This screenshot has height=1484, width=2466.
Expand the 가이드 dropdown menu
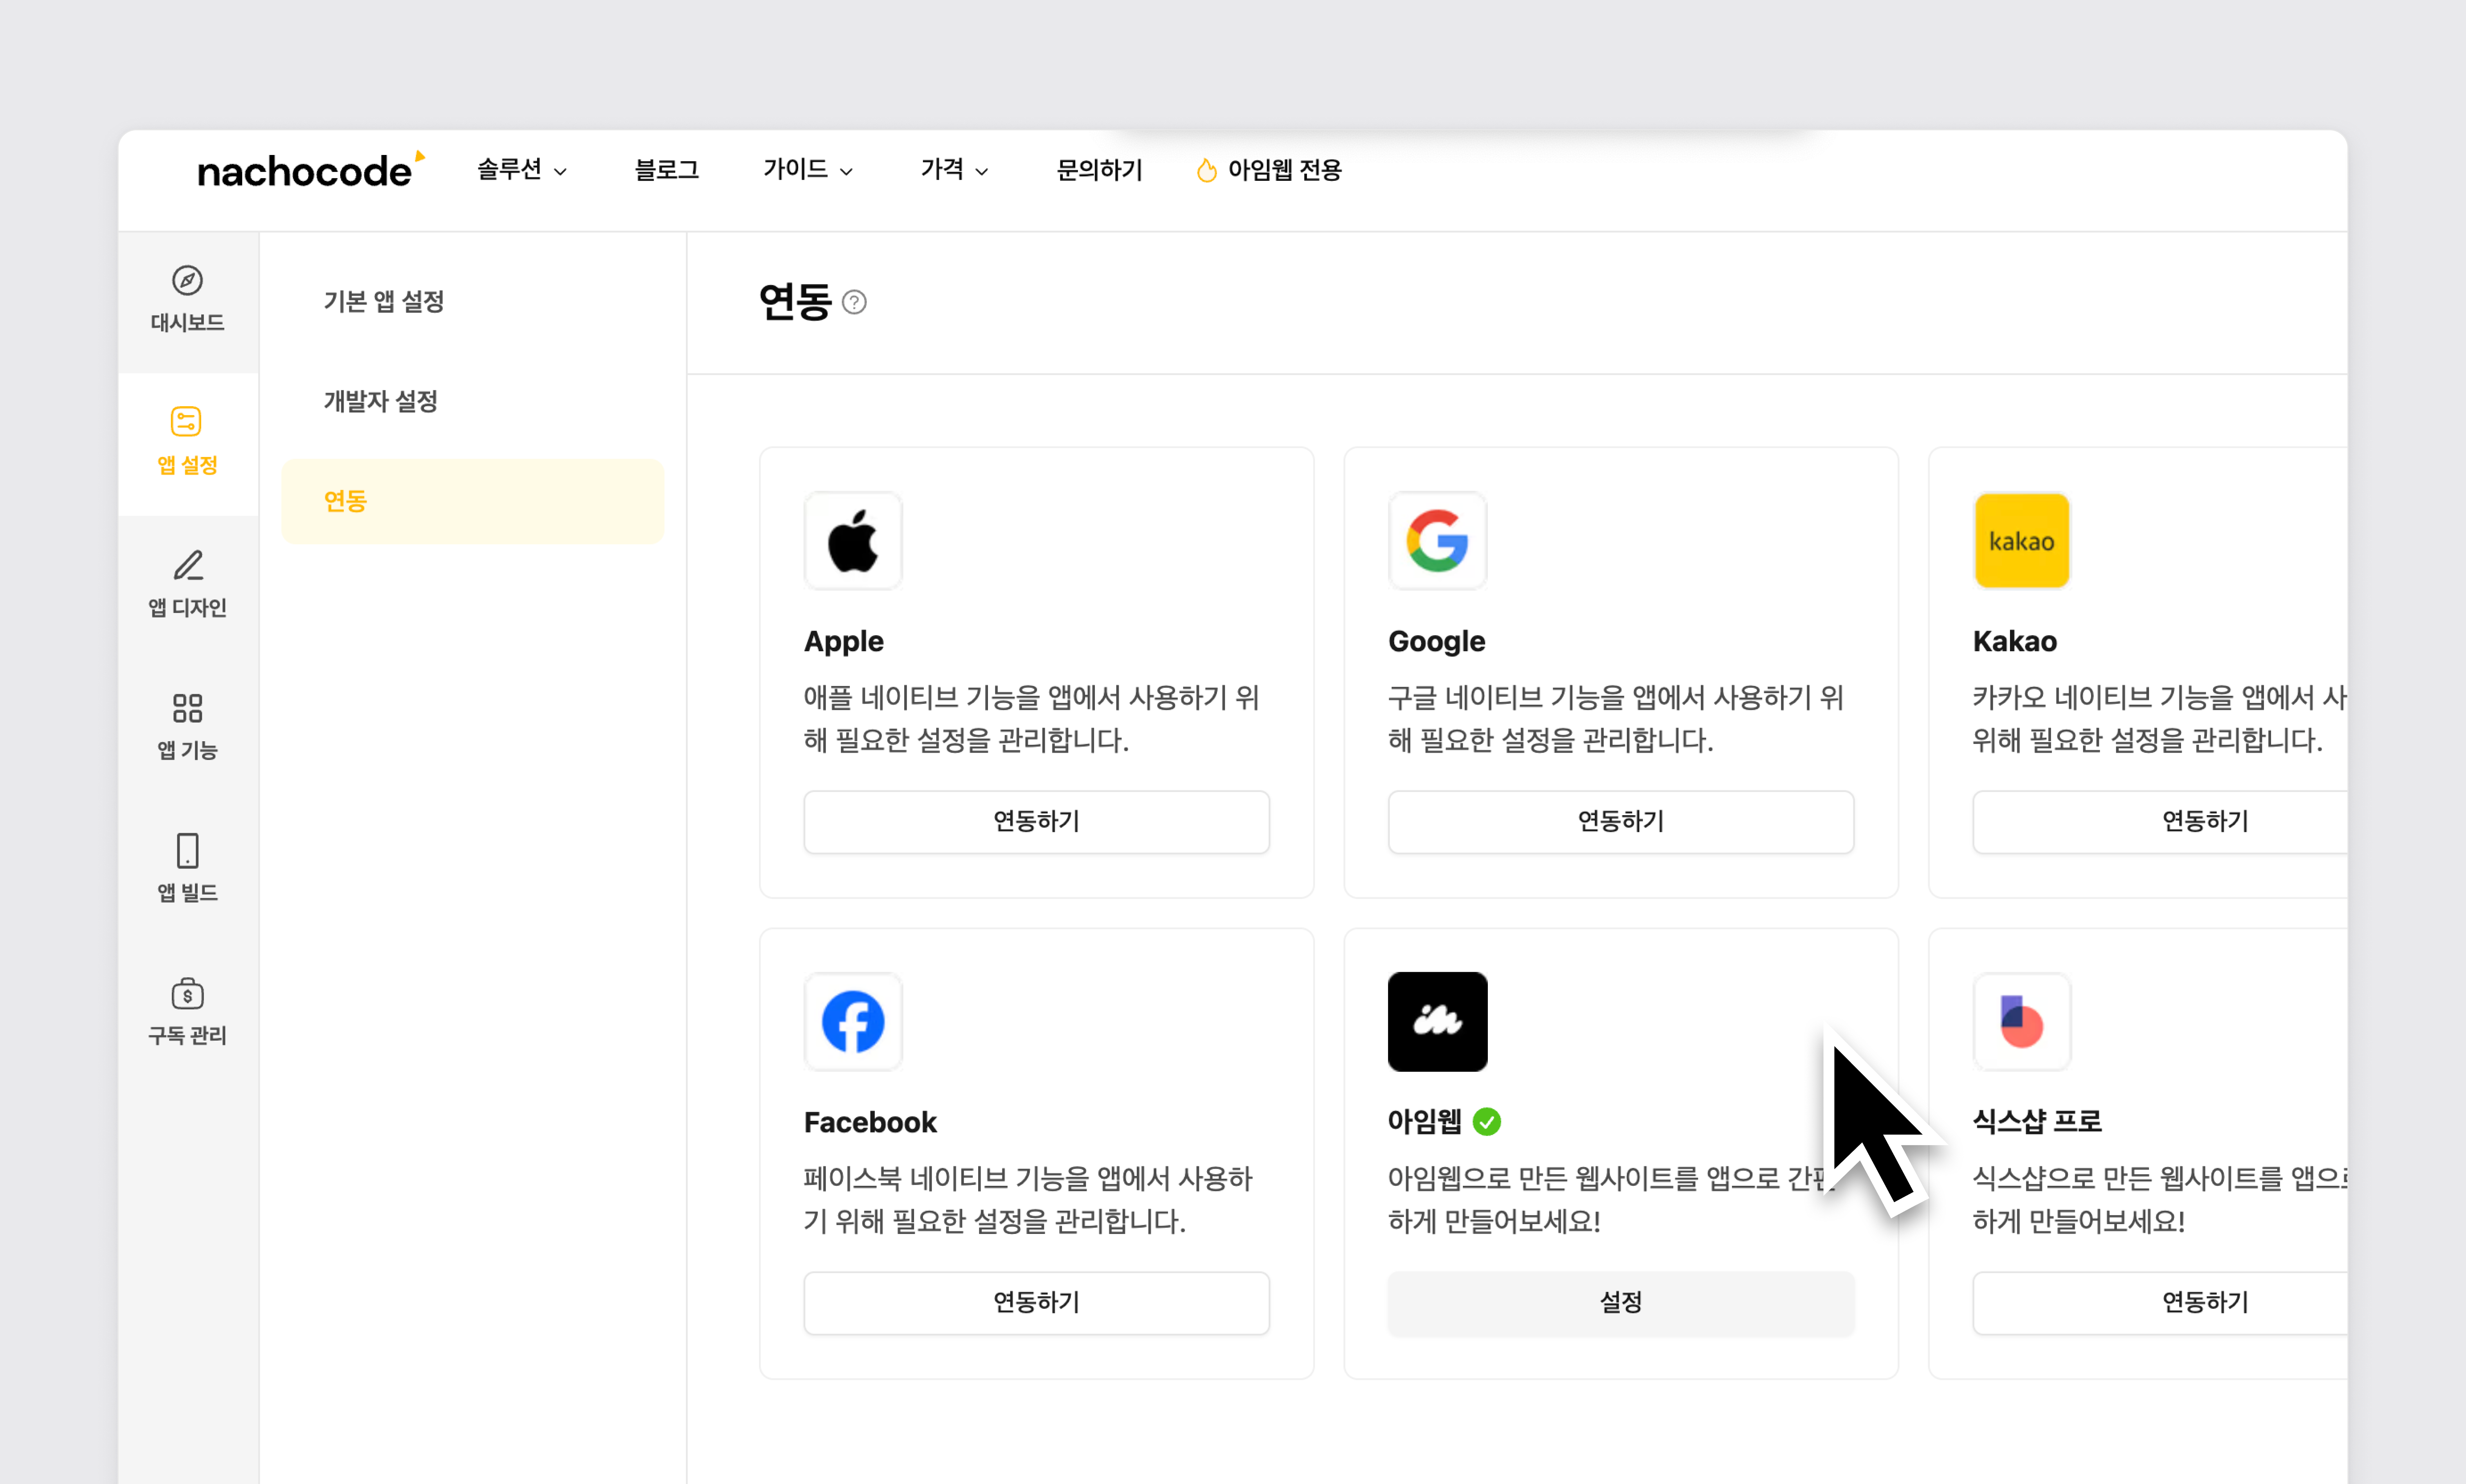tap(807, 170)
